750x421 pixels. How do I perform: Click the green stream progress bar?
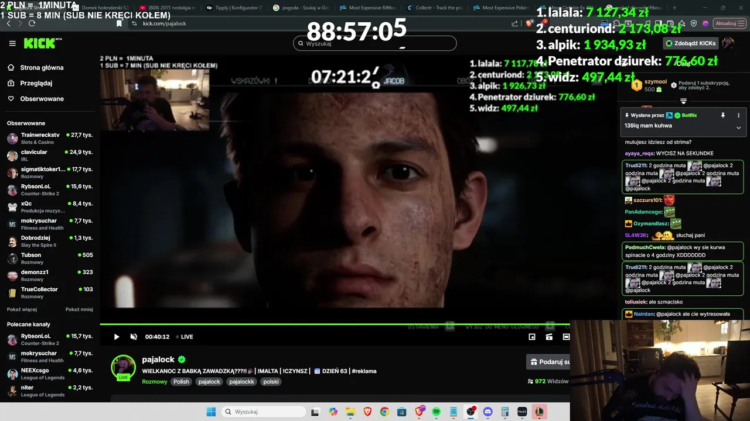pyautogui.click(x=335, y=324)
